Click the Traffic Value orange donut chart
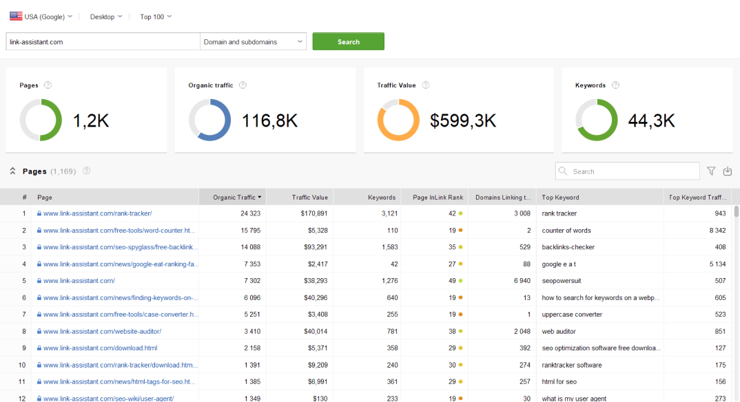This screenshot has height=402, width=740. pos(398,120)
